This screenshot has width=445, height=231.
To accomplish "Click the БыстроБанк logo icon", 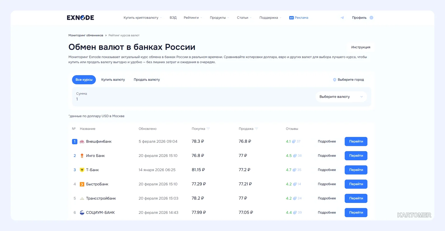I will pyautogui.click(x=82, y=184).
